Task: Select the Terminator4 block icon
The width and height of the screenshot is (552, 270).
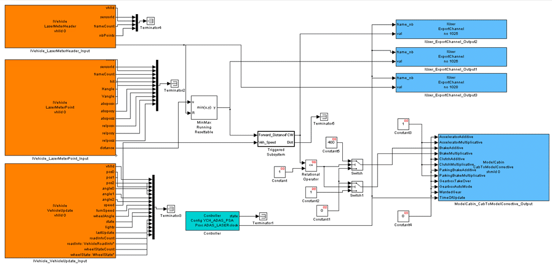Action: point(151,20)
